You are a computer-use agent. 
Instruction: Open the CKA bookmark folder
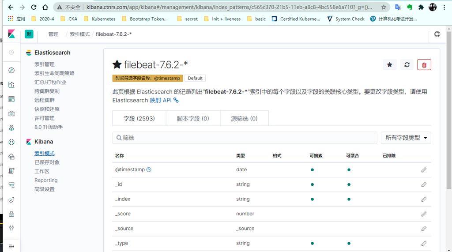tap(69, 19)
